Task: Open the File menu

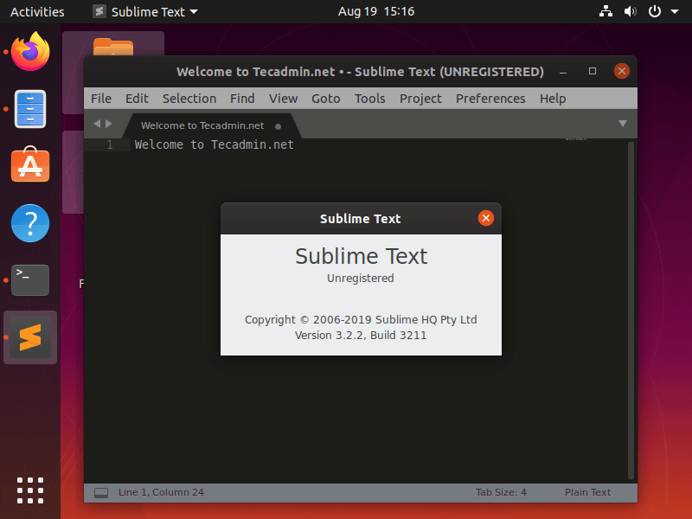Action: 101,99
